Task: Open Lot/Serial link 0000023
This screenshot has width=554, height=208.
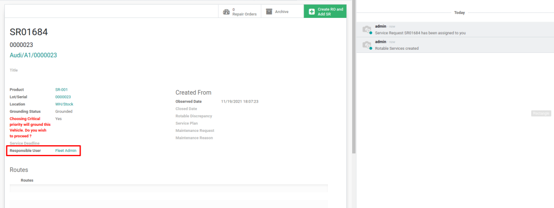Action: [x=63, y=97]
